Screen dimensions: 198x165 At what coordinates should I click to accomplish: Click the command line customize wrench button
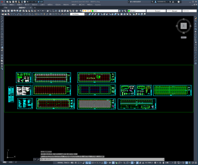(38, 159)
